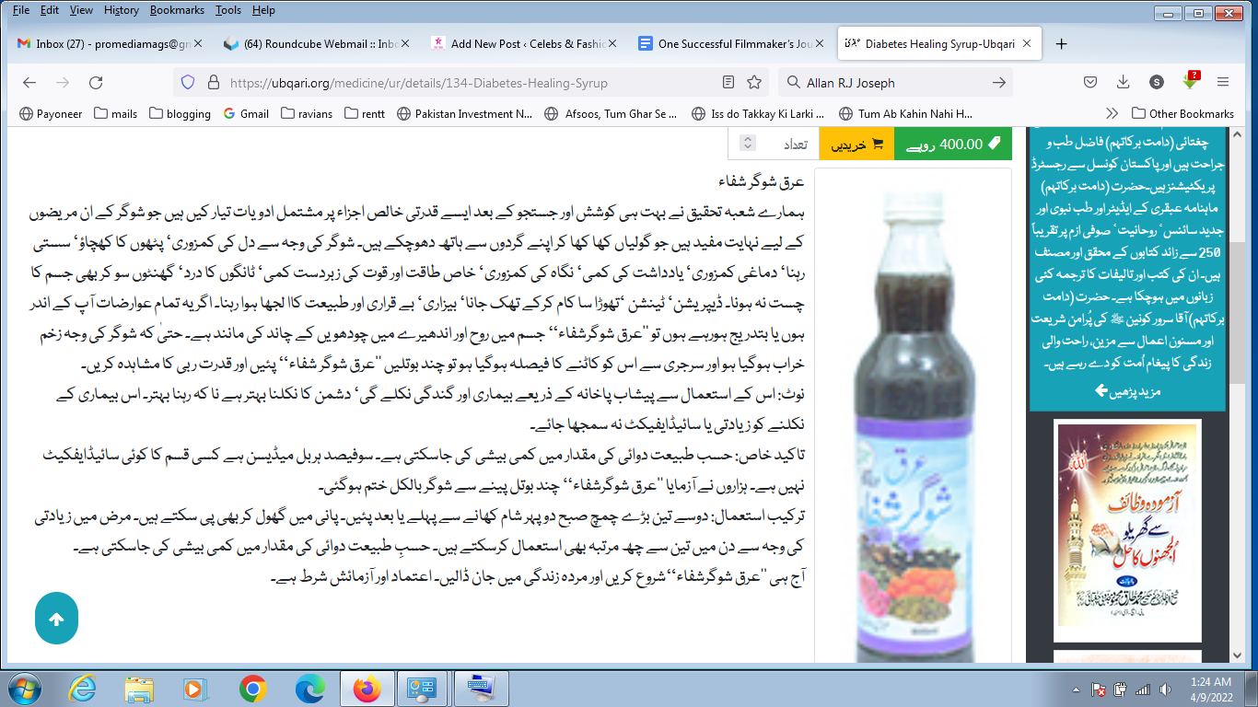The height and width of the screenshot is (707, 1258).
Task: Click the Firefox reload page button
Action: (96, 83)
